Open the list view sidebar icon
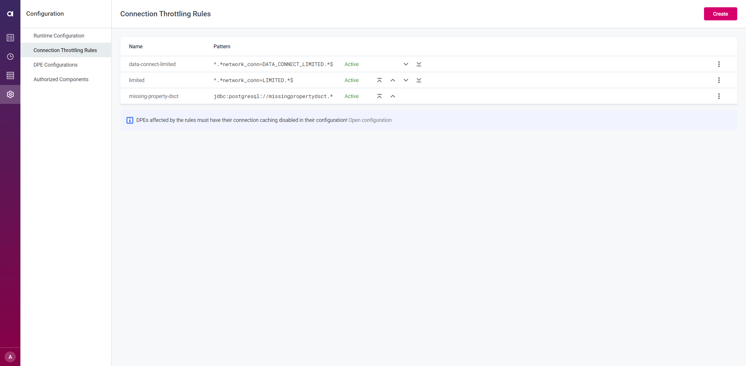This screenshot has height=366, width=746. pos(10,38)
